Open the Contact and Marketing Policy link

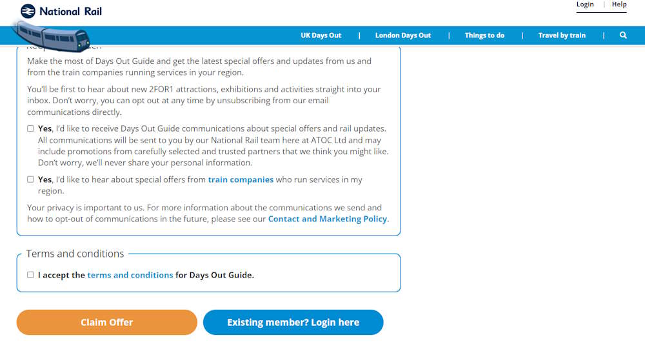(328, 219)
